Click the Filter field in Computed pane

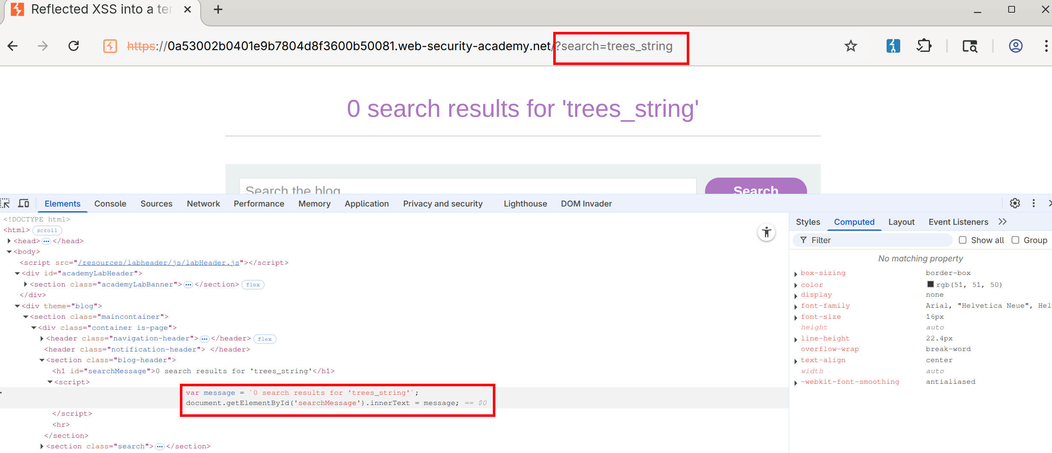(x=876, y=240)
